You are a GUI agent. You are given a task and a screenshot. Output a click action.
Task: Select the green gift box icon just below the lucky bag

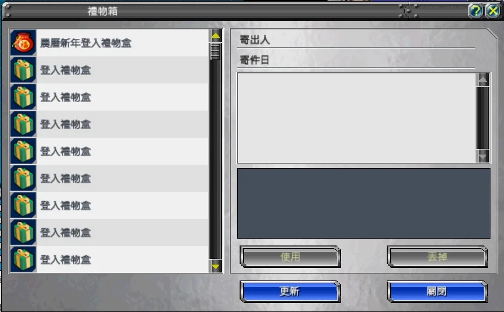click(x=23, y=70)
